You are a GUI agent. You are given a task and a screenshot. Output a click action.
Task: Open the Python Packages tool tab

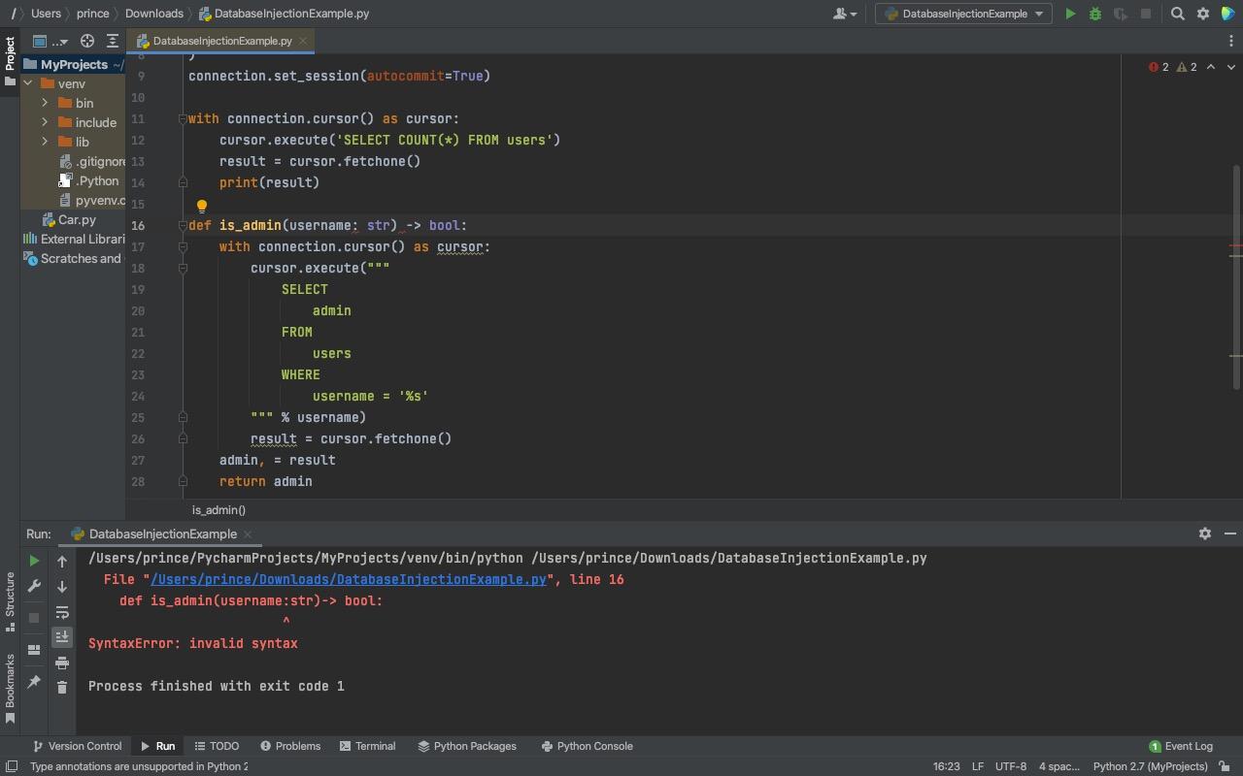point(467,746)
